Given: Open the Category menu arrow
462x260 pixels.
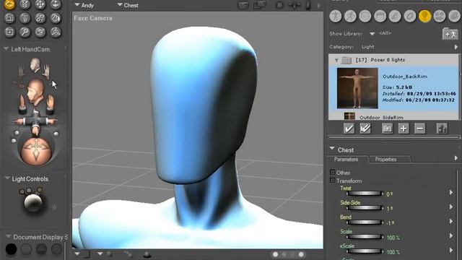Looking at the screenshot, I should [456, 47].
